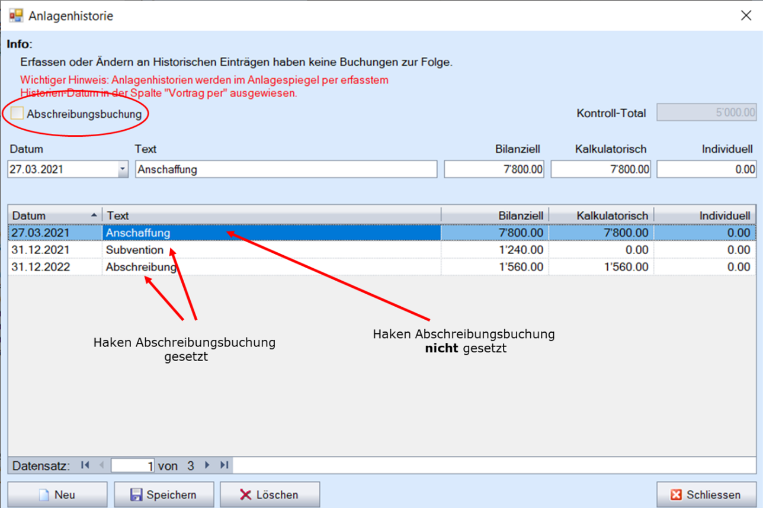Select the Subvention row
The width and height of the screenshot is (763, 508).
pyautogui.click(x=134, y=250)
